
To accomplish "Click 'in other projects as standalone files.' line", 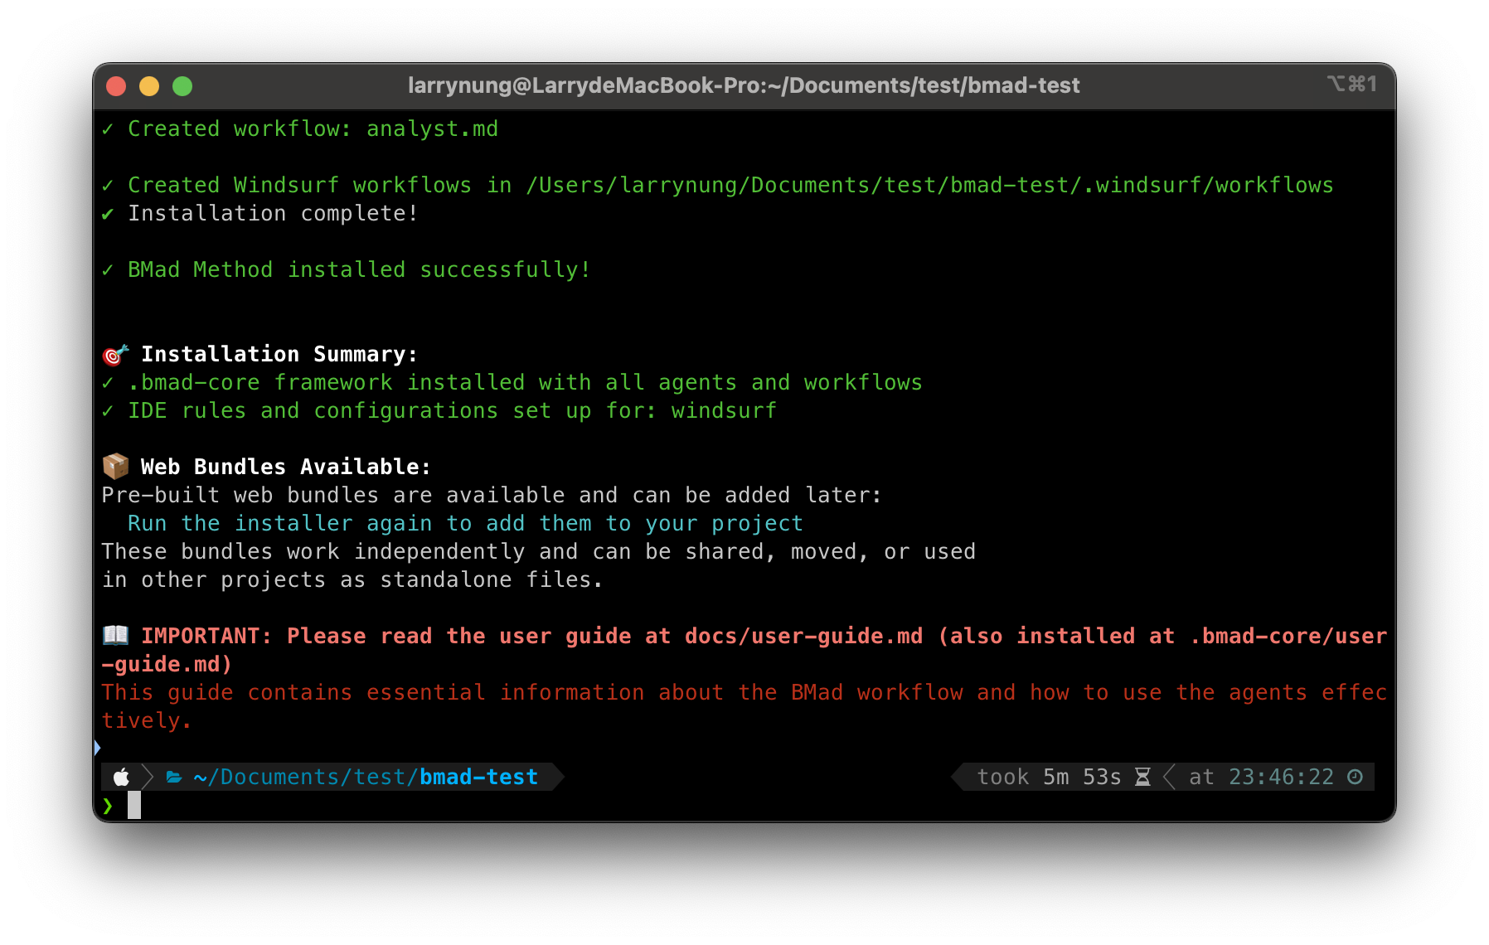I will pos(352,579).
